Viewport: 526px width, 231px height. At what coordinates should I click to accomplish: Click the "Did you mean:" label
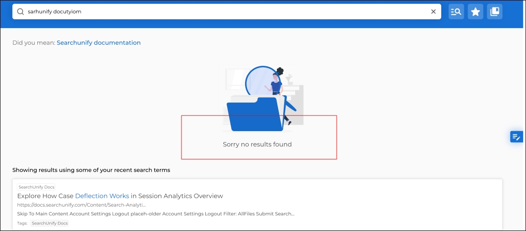[x=34, y=43]
